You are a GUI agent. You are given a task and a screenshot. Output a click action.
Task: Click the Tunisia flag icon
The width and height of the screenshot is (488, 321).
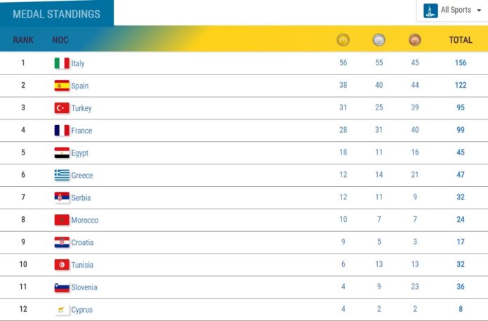click(62, 265)
